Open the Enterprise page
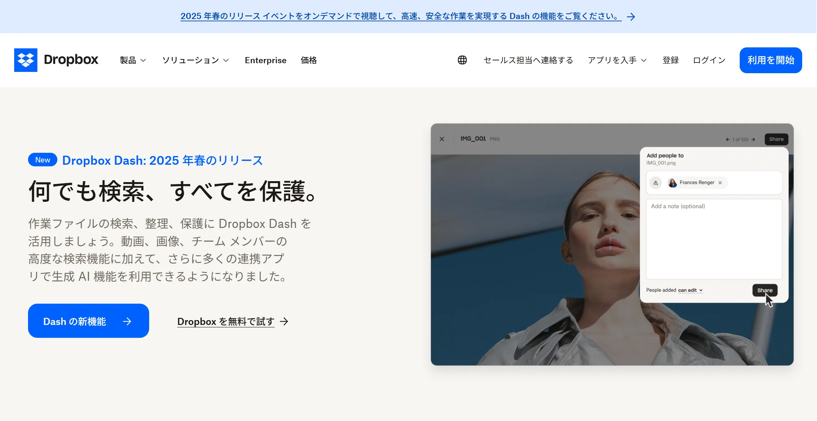This screenshot has height=421, width=817. (x=265, y=60)
